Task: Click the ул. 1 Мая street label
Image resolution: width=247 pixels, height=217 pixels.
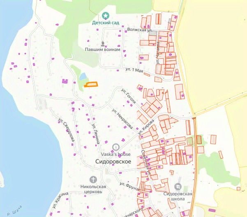Action: 134,70
